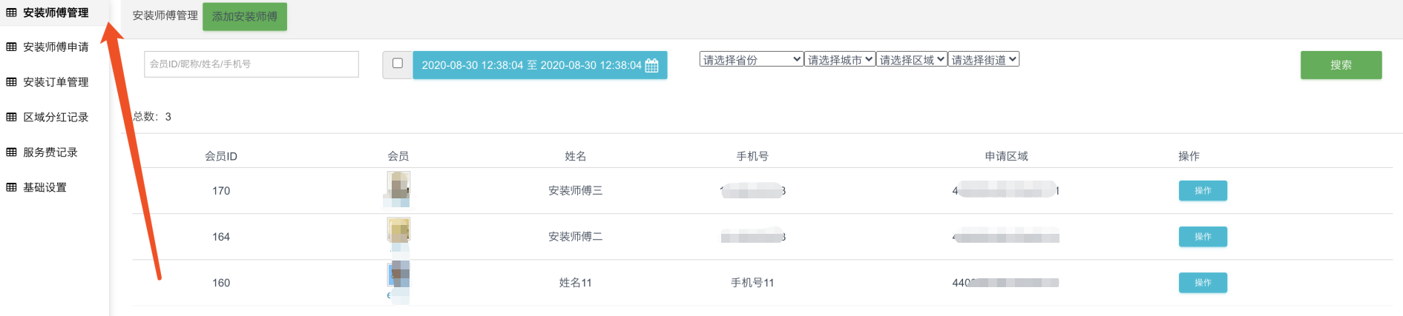Image resolution: width=1403 pixels, height=316 pixels.
Task: Click table icon beside 基础设置
Action: pyautogui.click(x=11, y=187)
